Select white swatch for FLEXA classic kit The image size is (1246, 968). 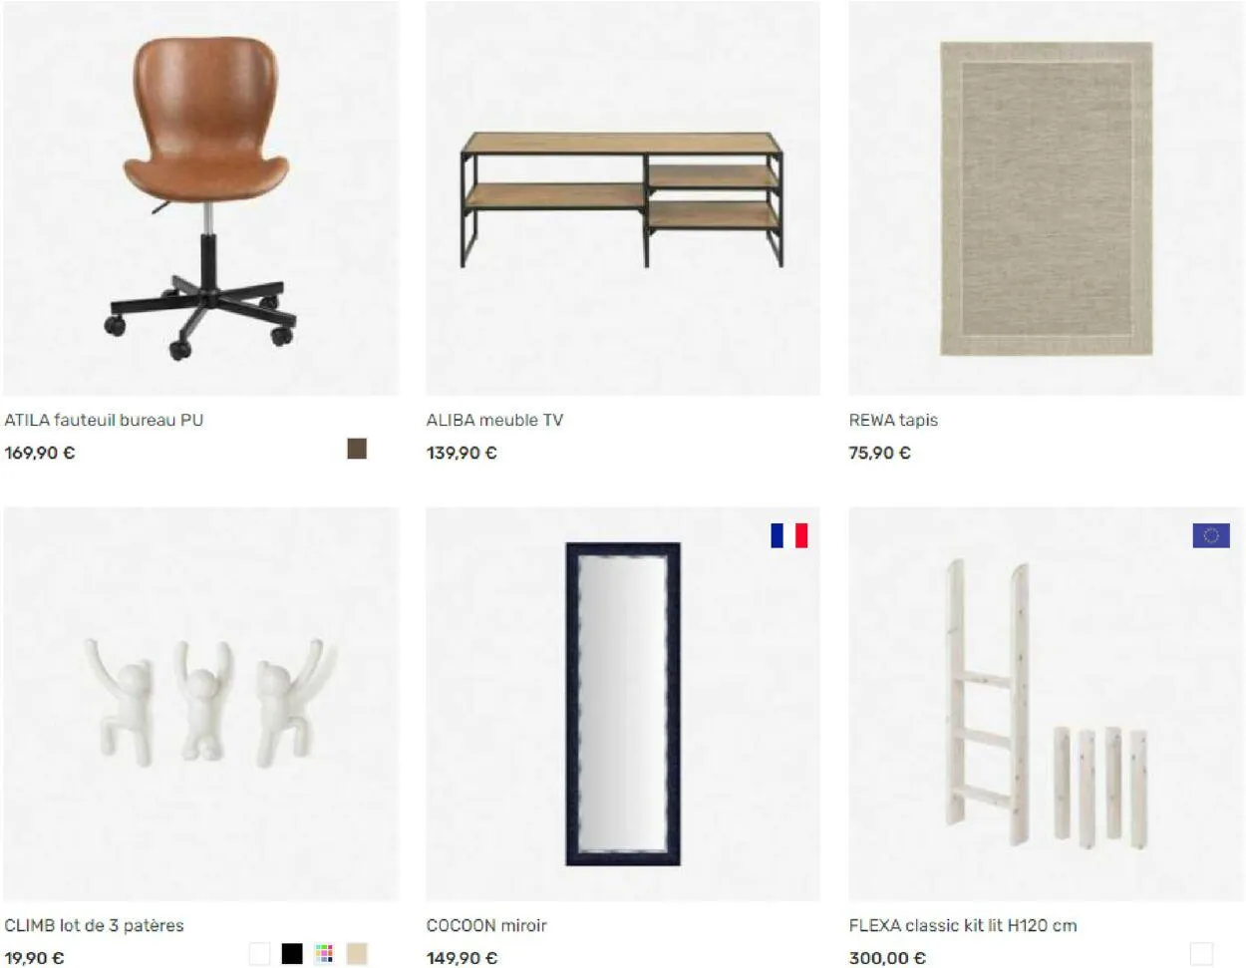coord(1202,954)
